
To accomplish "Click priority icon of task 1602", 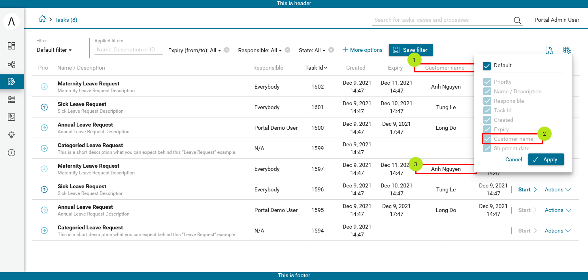I will coord(44,87).
